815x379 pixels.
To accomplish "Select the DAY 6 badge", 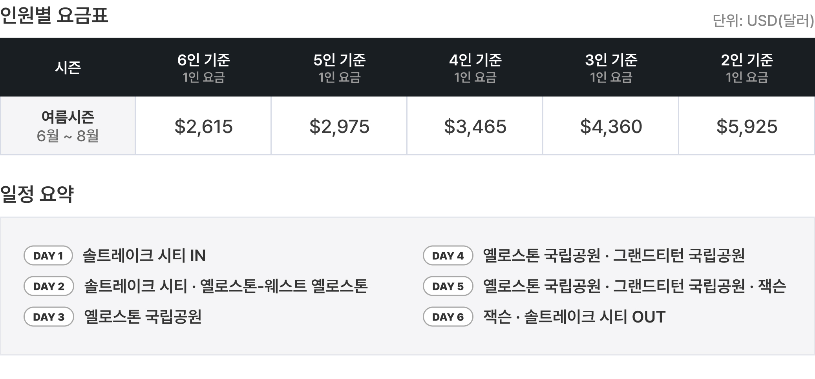I will click(448, 317).
